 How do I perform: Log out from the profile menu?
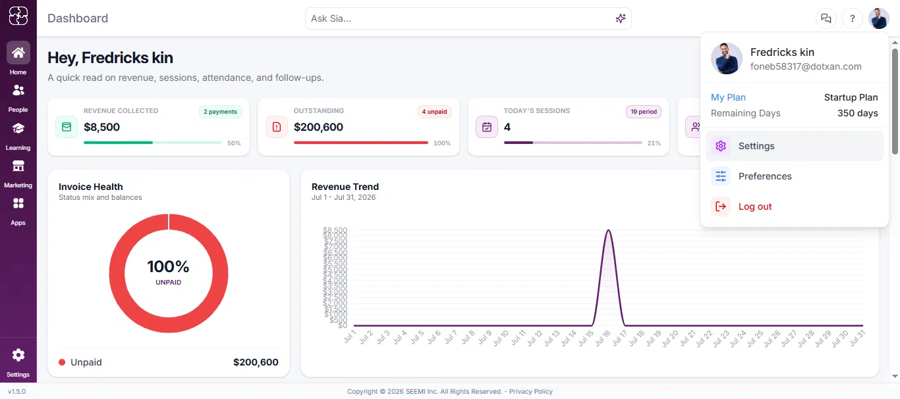795,206
